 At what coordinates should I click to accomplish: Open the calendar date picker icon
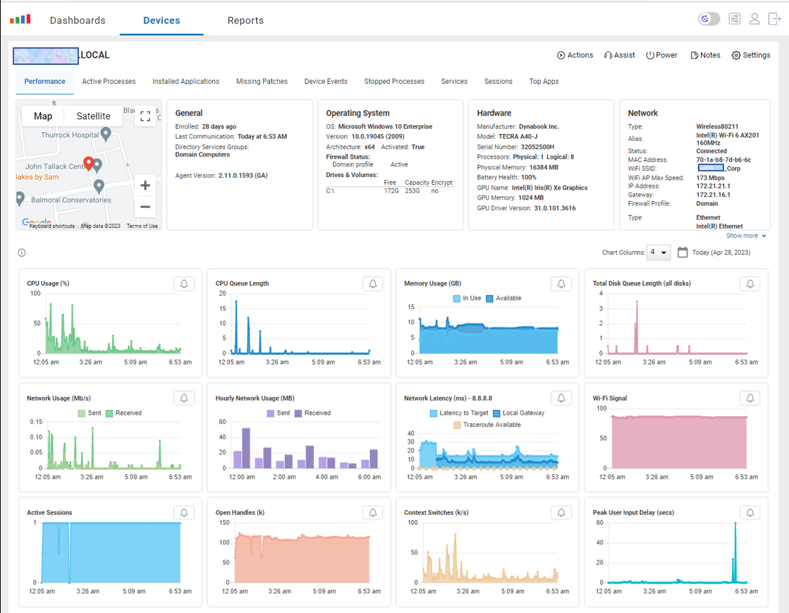[683, 253]
